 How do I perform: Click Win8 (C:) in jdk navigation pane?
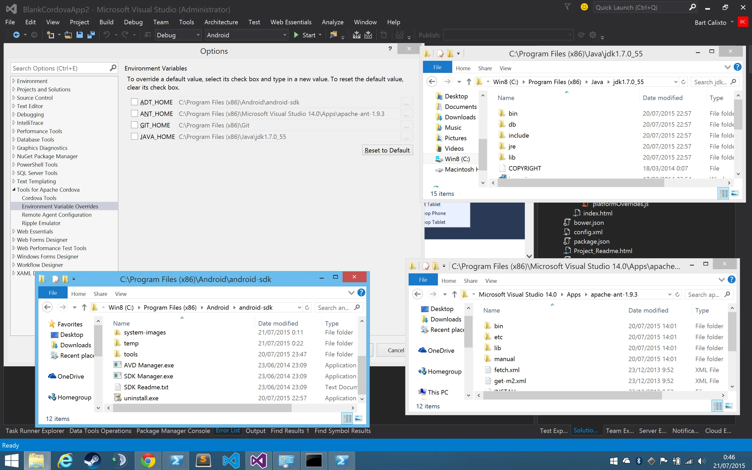click(x=457, y=159)
